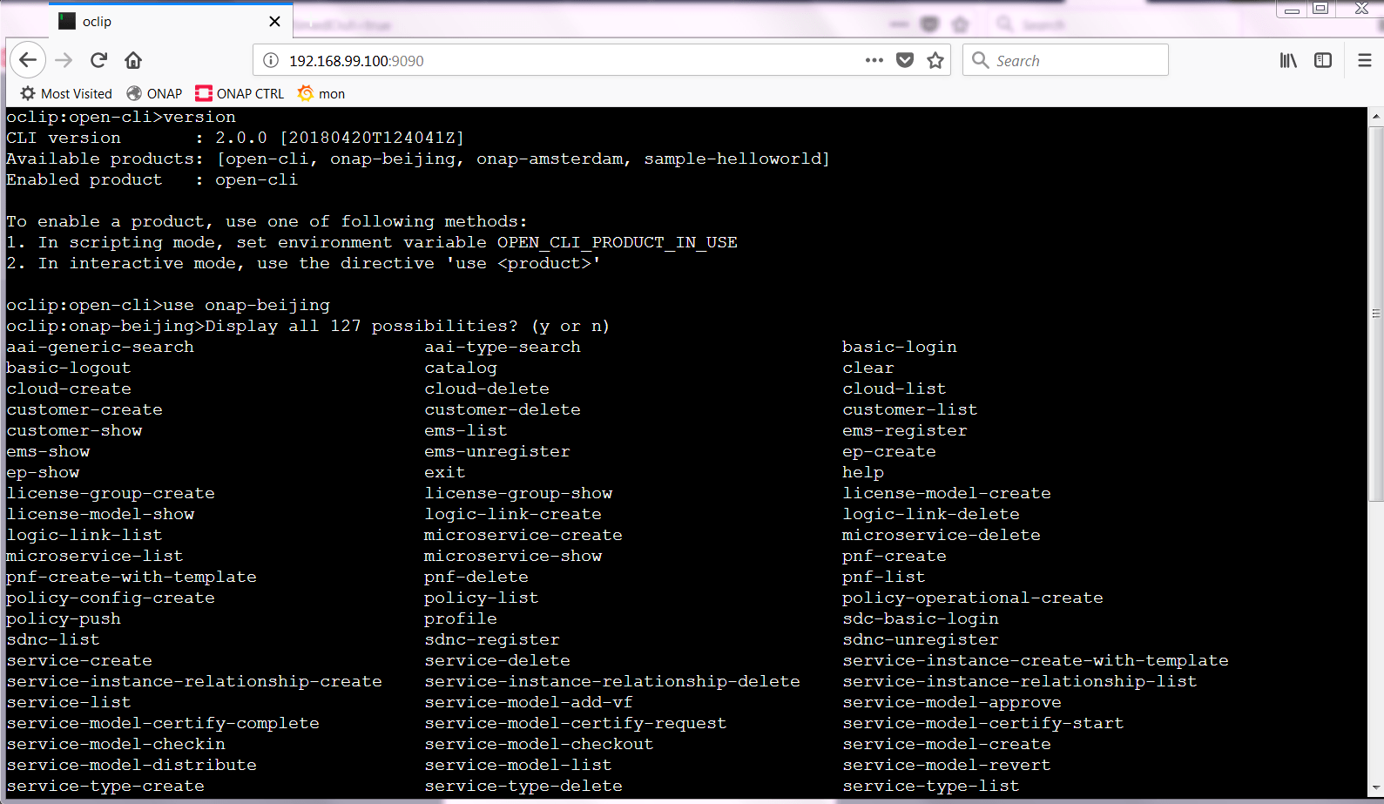Screen dimensions: 1384x804
Task: Open the ONAP bookmark
Action: (x=154, y=93)
